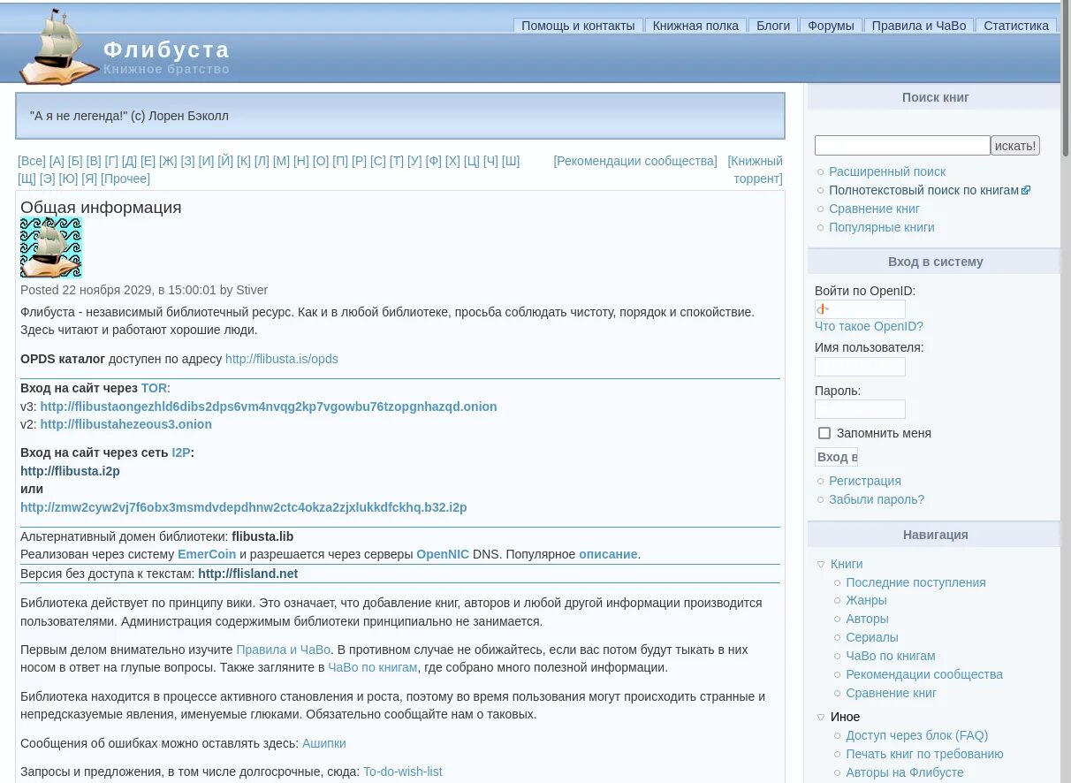Click the I2P link
This screenshot has width=1071, height=783.
[x=181, y=452]
